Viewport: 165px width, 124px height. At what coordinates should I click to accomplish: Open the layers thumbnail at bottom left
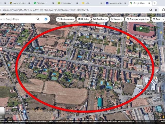(x=2, y=113)
